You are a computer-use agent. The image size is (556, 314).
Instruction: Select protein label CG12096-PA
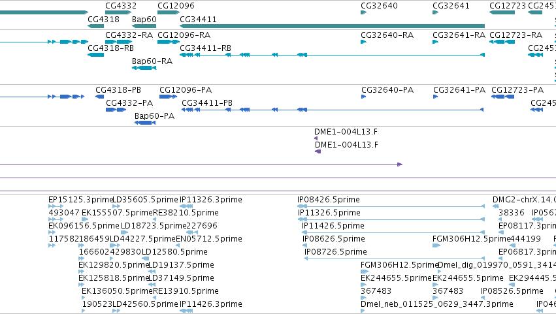(x=186, y=89)
